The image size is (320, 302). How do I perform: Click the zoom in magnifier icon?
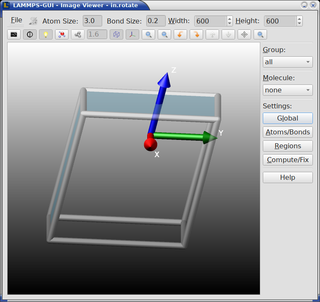coord(148,34)
